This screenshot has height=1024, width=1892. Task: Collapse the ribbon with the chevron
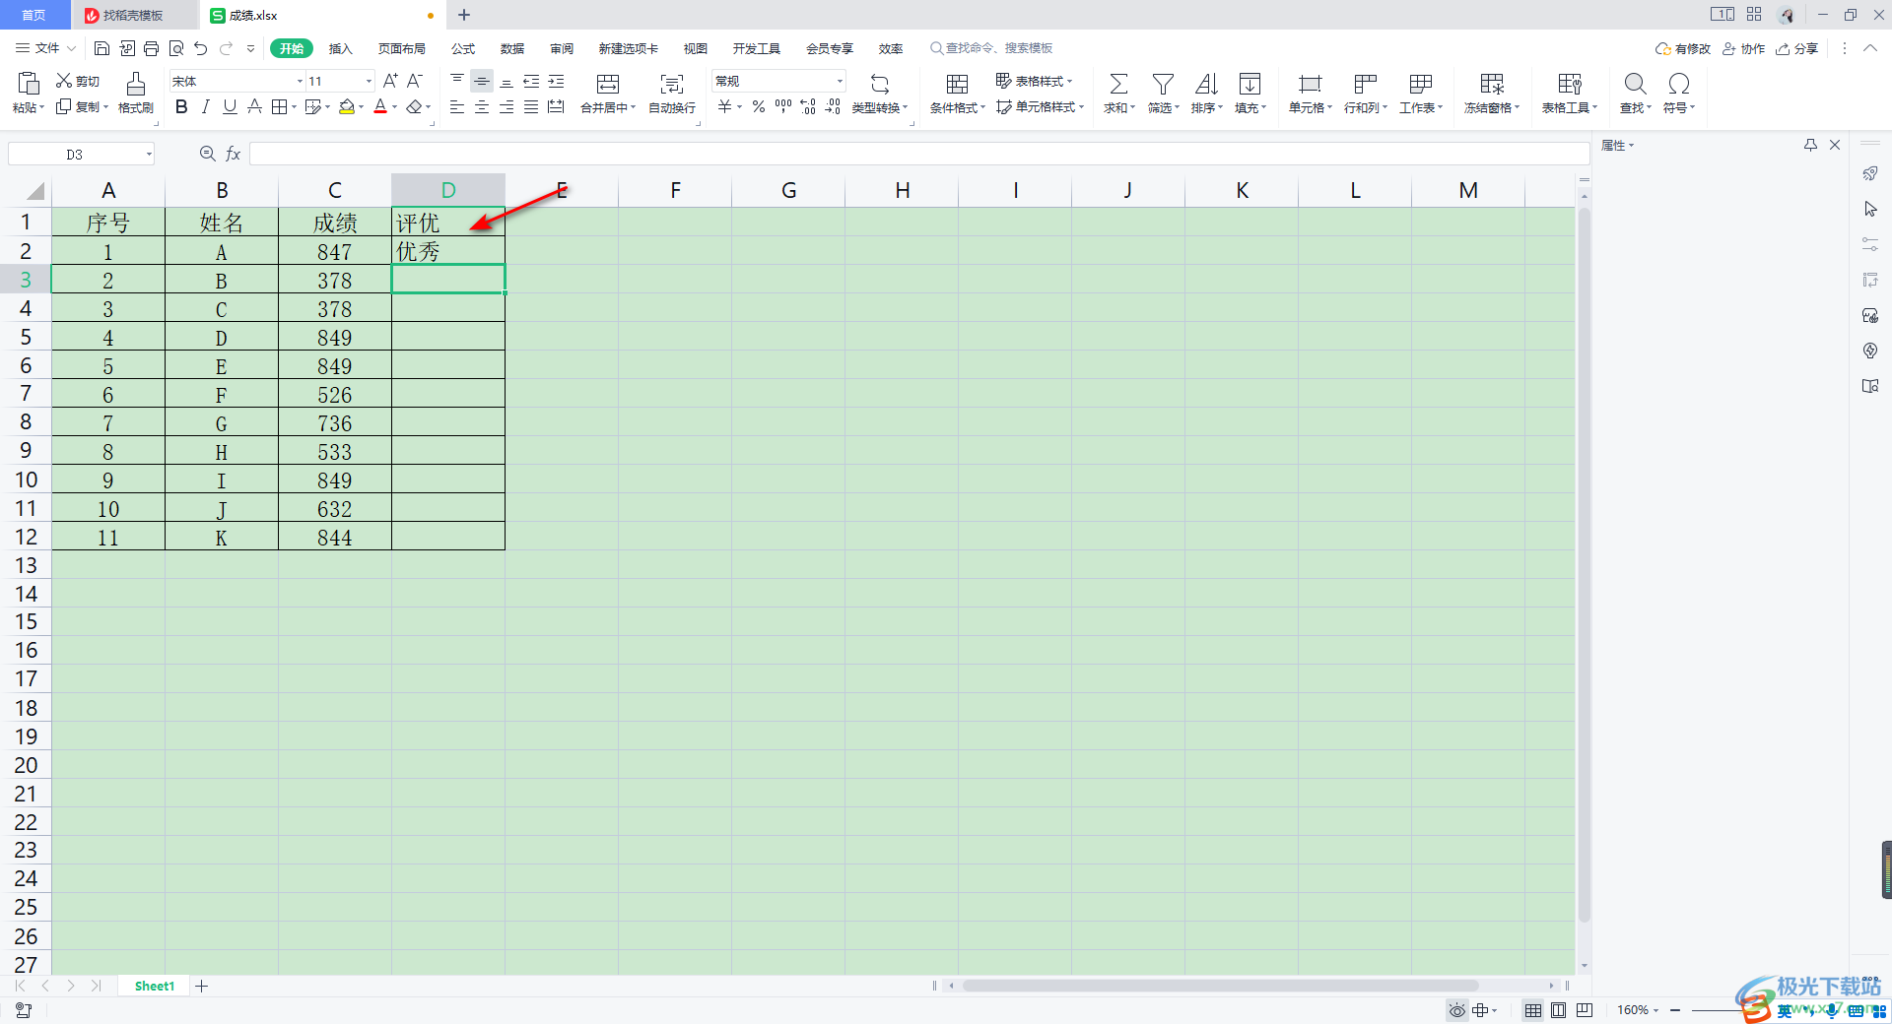click(x=1870, y=48)
